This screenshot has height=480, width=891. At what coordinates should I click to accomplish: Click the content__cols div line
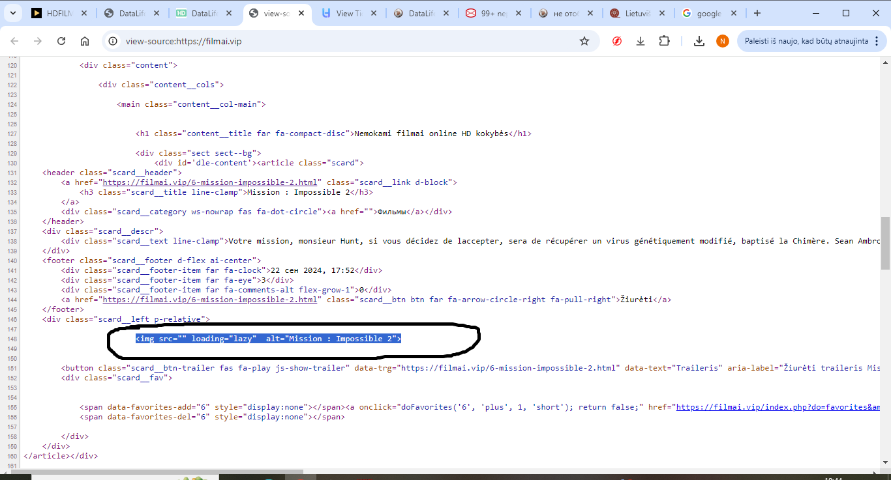[161, 85]
